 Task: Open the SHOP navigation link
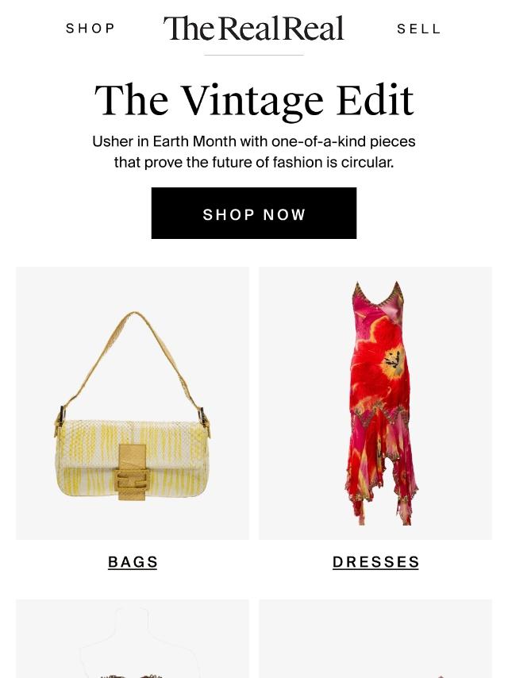click(90, 29)
